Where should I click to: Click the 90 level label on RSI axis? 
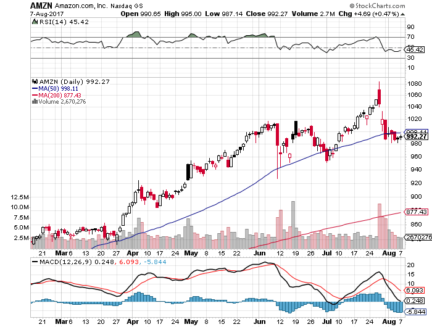pos(410,27)
